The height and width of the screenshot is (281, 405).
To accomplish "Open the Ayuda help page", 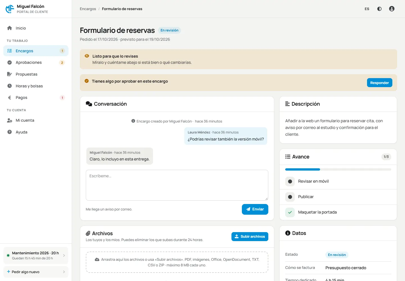I will pyautogui.click(x=36, y=132).
